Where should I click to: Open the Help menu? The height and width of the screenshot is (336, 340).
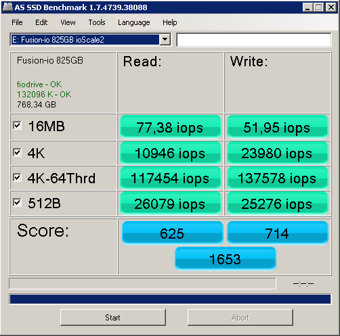(x=170, y=22)
